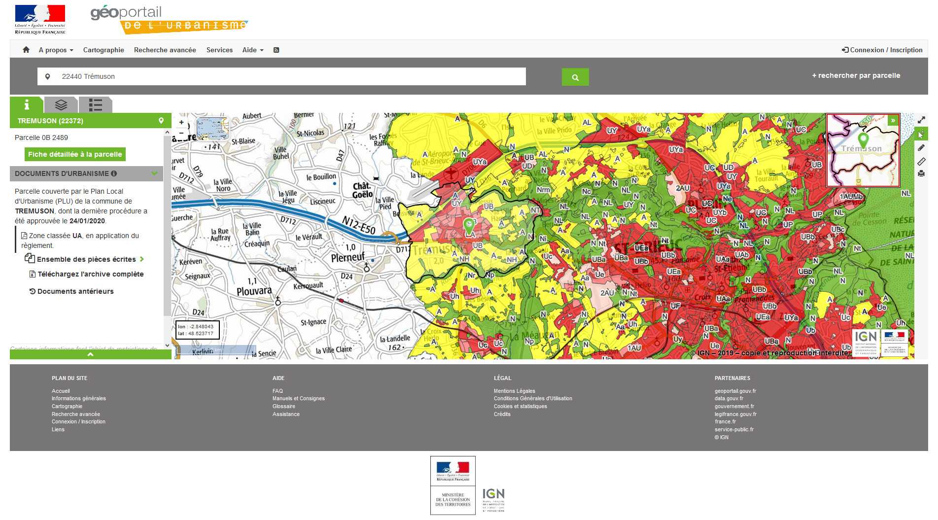Screen dimensions: 938x520
Task: Switch to the information tab
Action: [27, 104]
